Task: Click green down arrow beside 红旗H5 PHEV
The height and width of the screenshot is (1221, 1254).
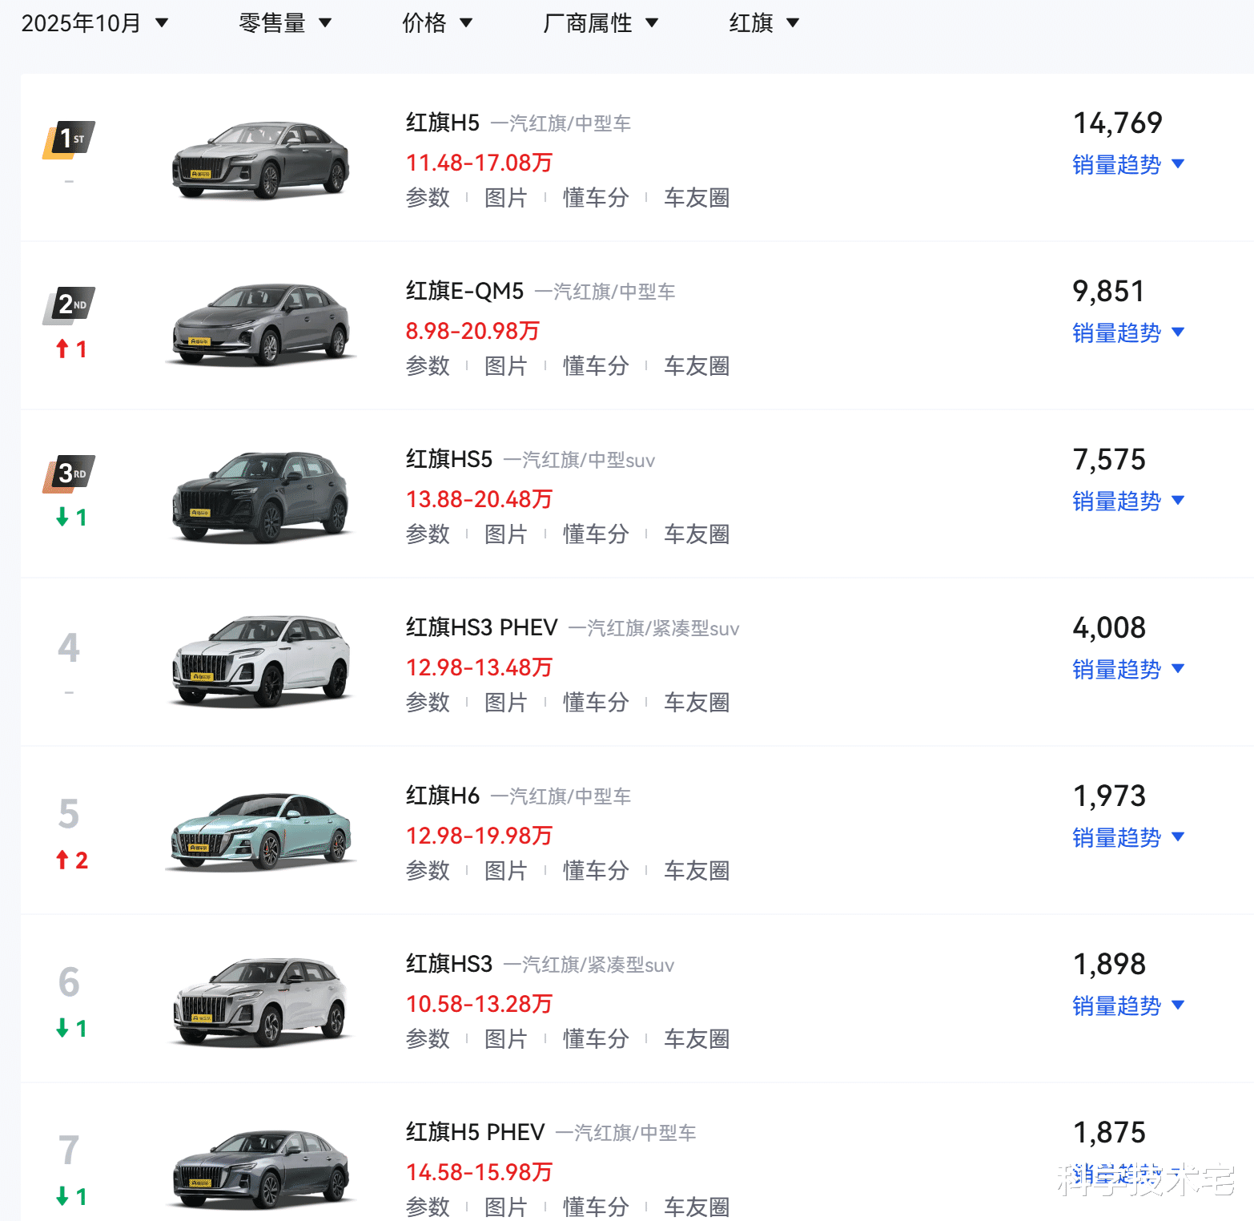Action: click(62, 1197)
